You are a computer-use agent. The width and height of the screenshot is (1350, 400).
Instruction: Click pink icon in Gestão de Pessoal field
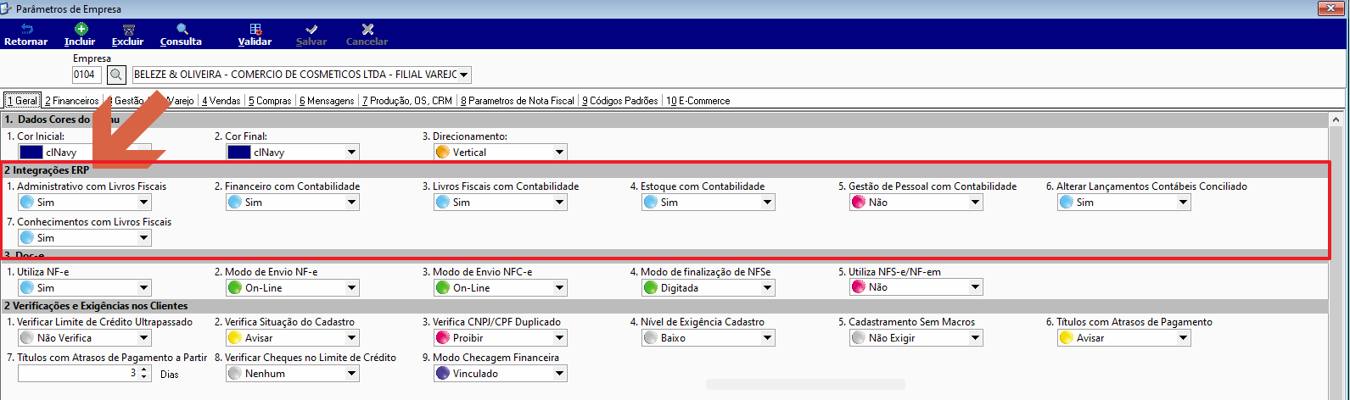click(x=858, y=203)
